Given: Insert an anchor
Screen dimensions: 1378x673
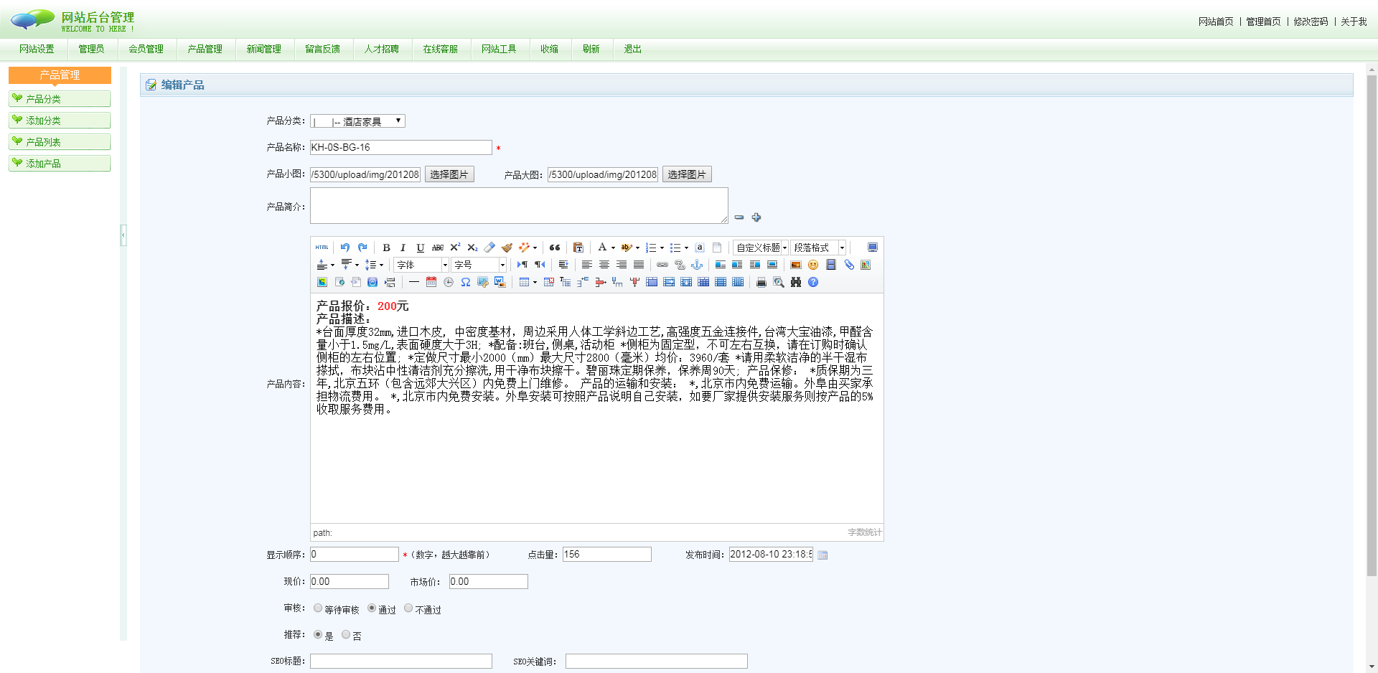Looking at the screenshot, I should 697,265.
